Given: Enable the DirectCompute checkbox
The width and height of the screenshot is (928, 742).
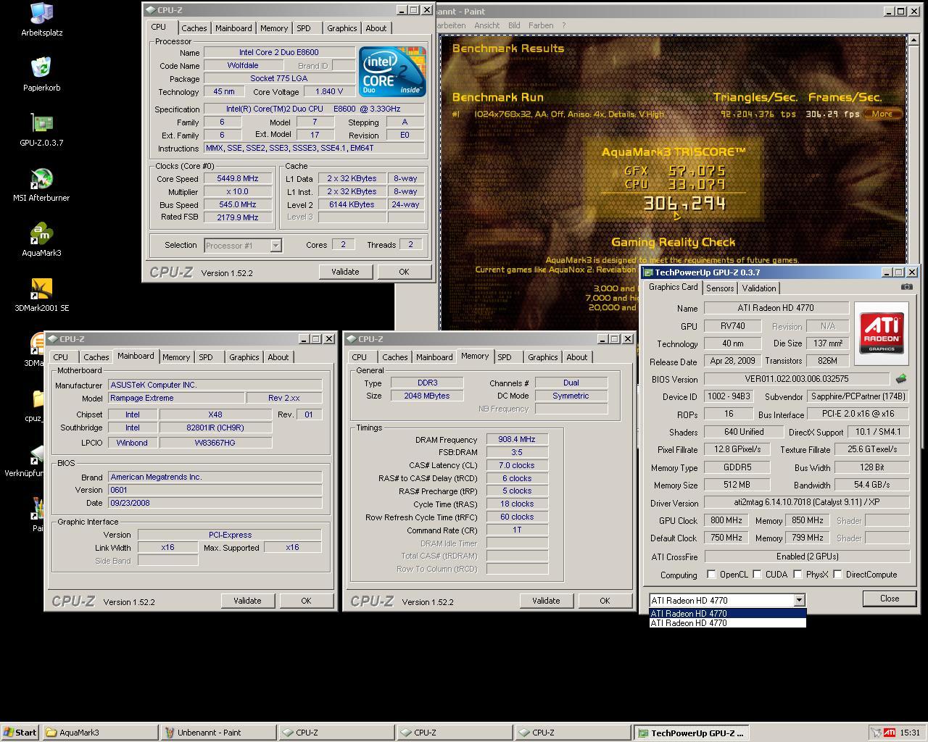Looking at the screenshot, I should pyautogui.click(x=837, y=575).
